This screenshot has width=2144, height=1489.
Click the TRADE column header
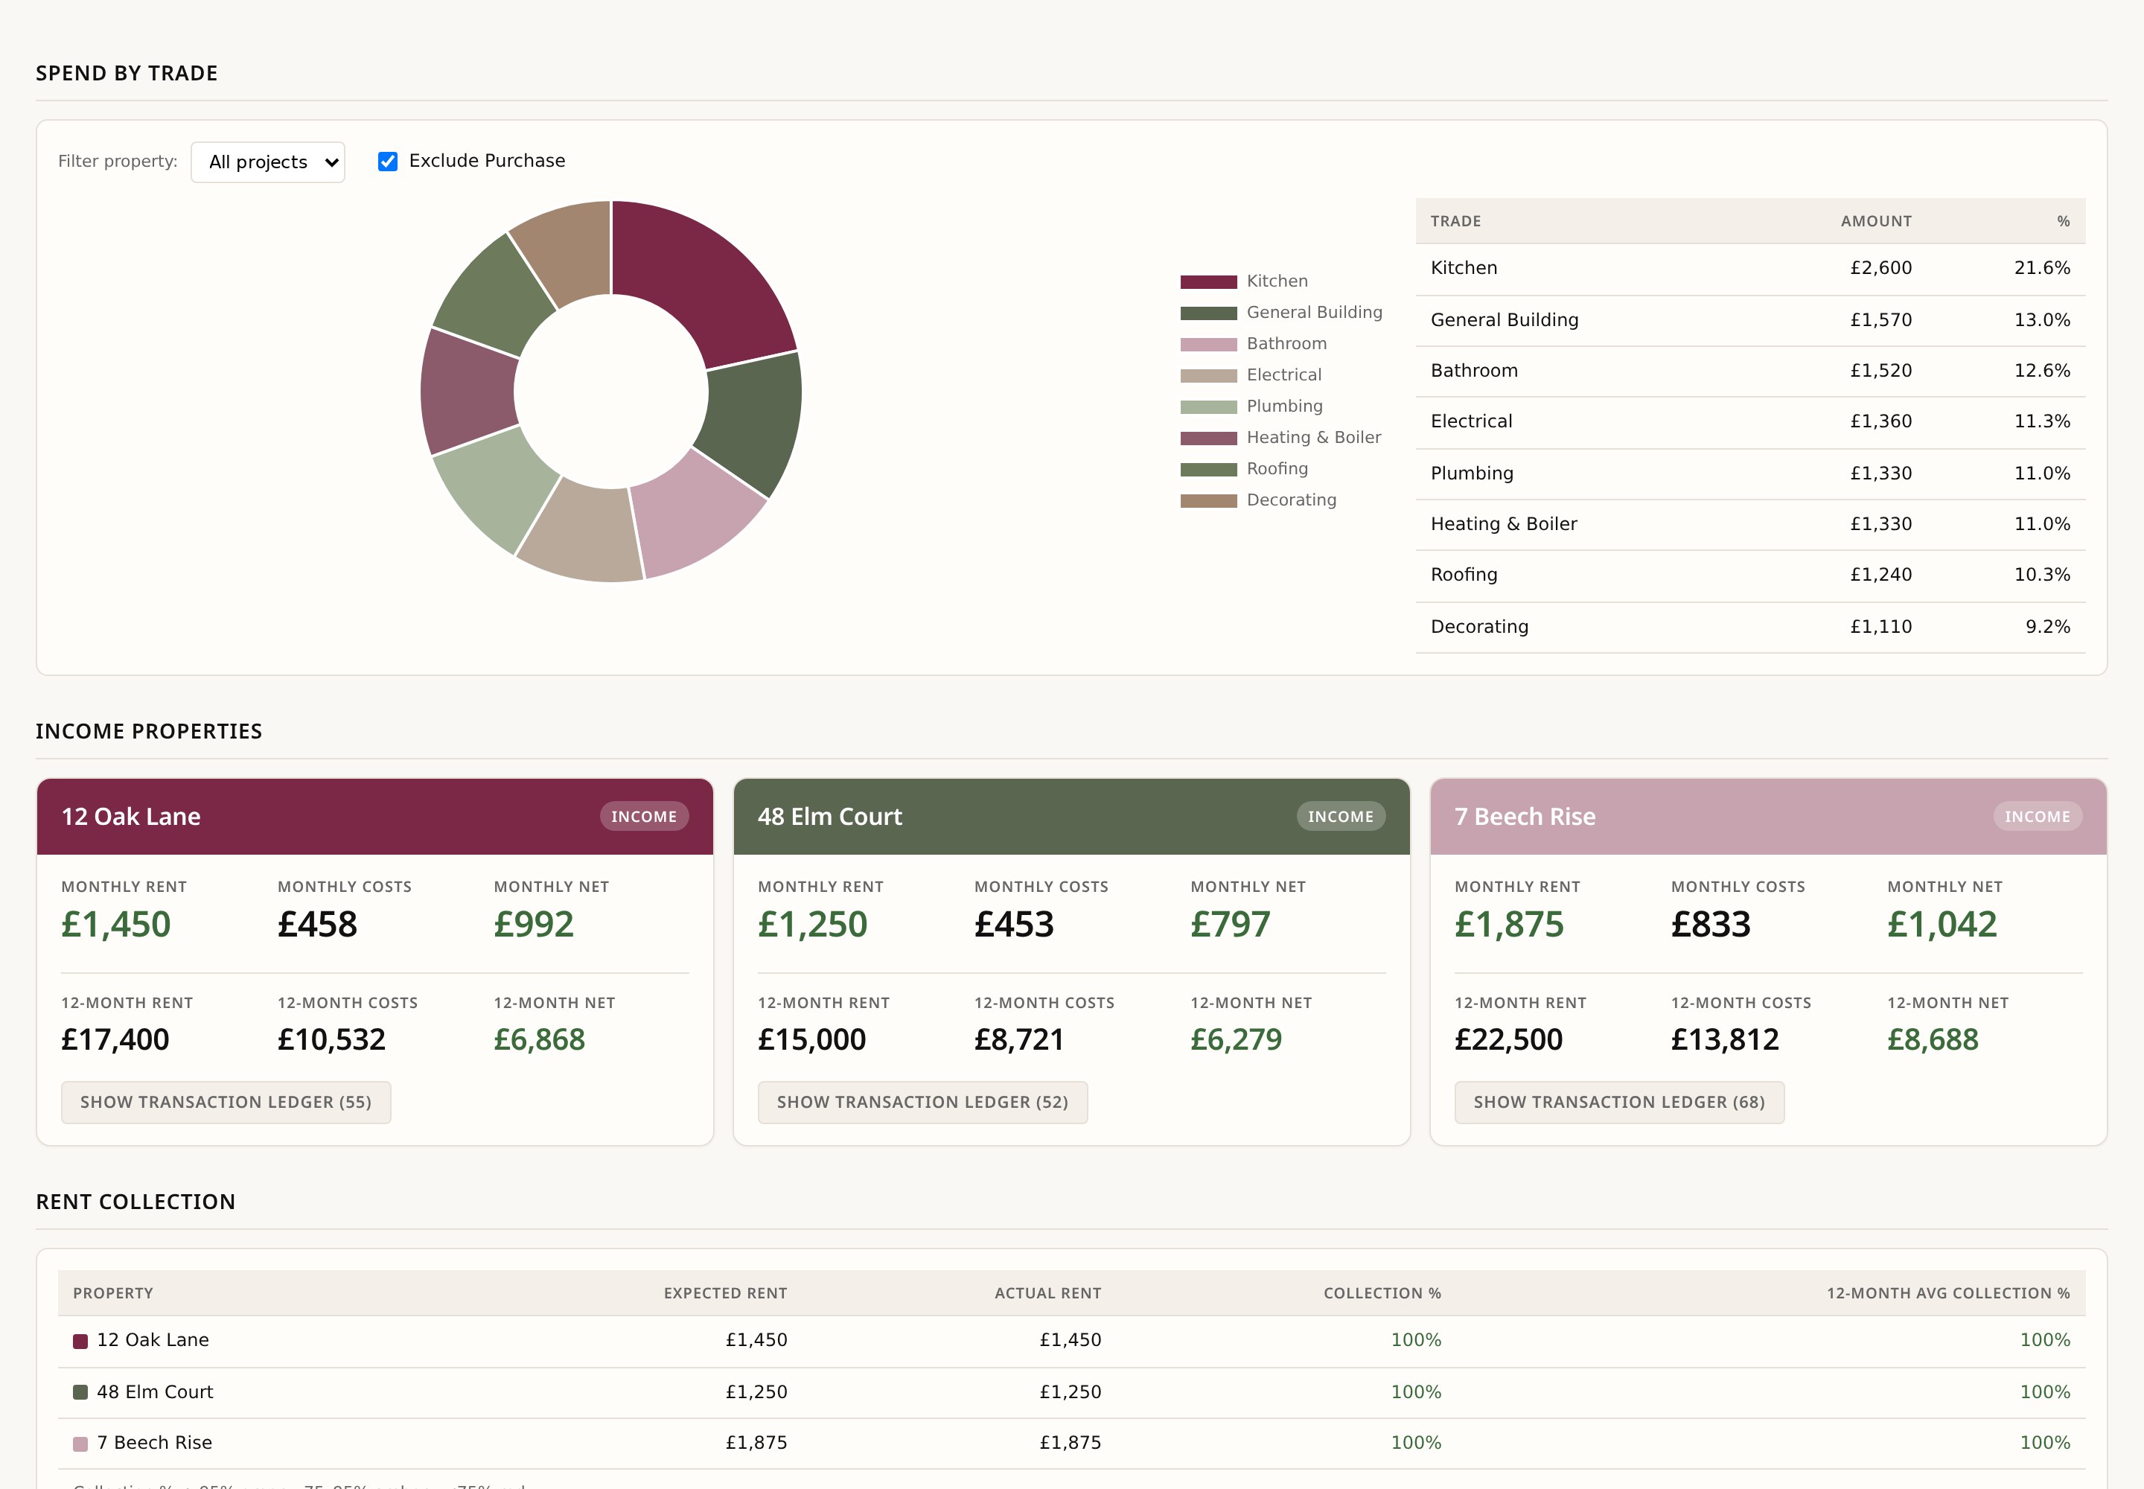click(1455, 221)
